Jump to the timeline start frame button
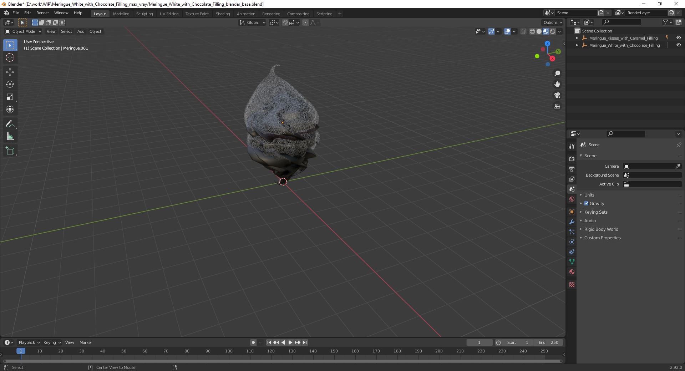The width and height of the screenshot is (685, 371). click(x=269, y=342)
